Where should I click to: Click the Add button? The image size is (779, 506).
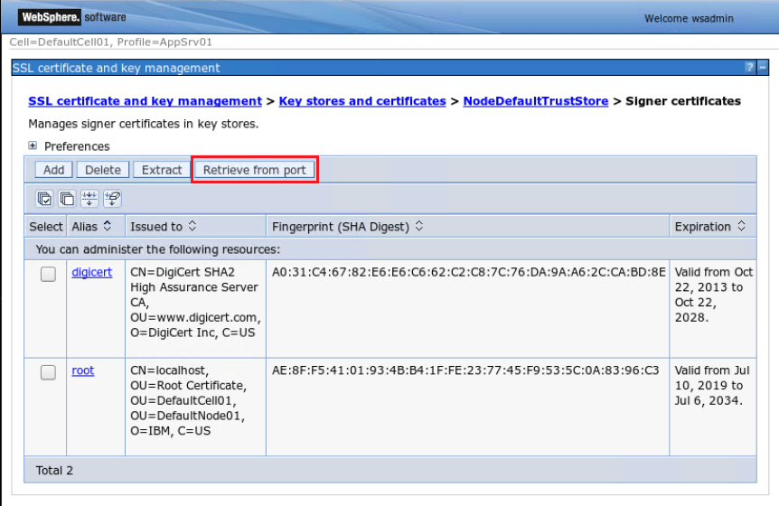coord(53,170)
